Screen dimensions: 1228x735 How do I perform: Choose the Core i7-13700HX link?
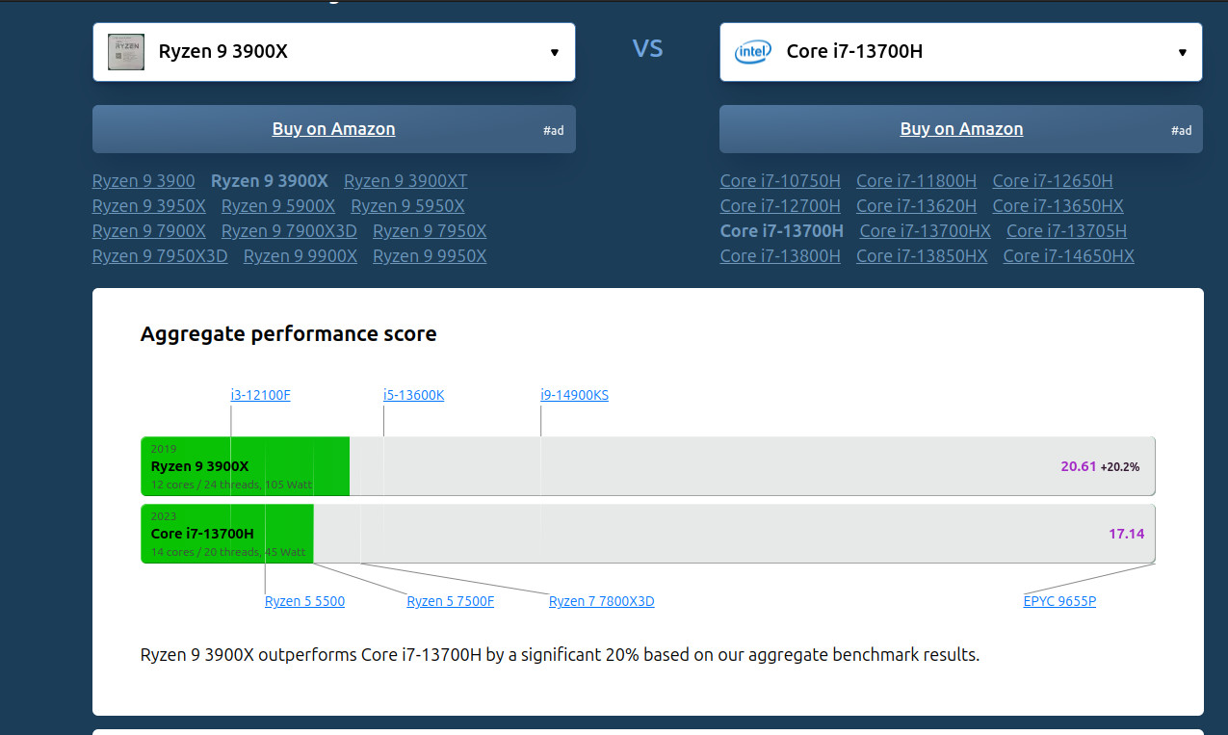pos(926,231)
